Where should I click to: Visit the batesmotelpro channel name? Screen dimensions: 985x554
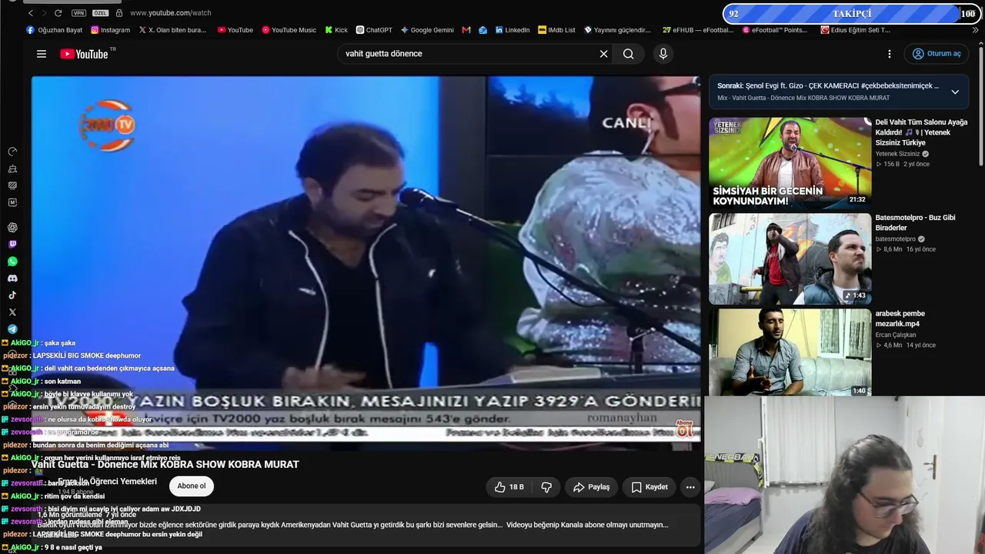(896, 239)
